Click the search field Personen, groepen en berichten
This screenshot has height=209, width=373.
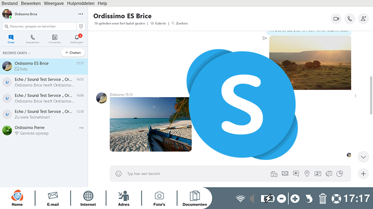(39, 26)
